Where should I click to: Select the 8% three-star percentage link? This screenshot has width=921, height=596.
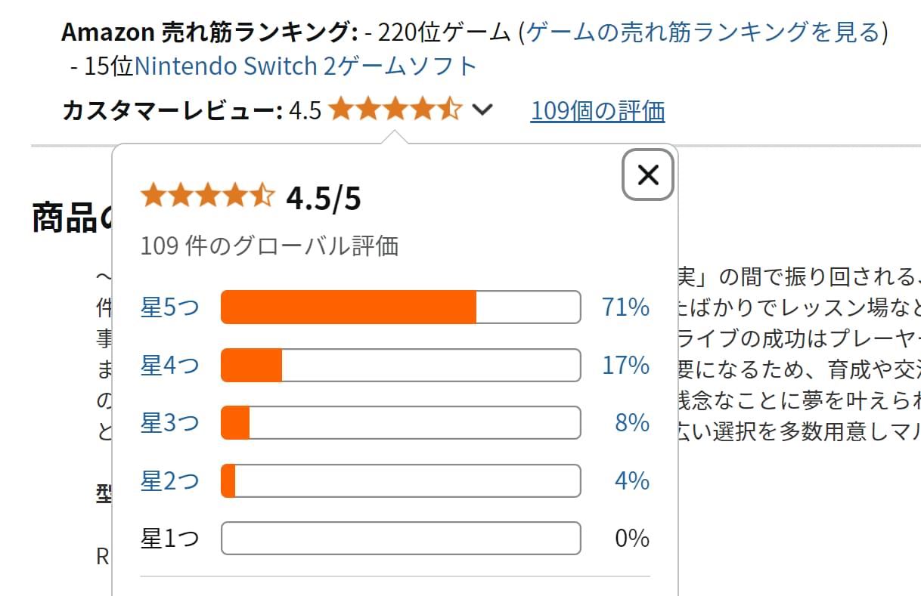[x=632, y=423]
